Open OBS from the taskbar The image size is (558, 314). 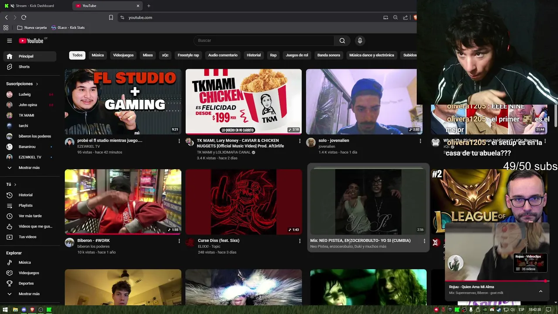click(x=41, y=310)
